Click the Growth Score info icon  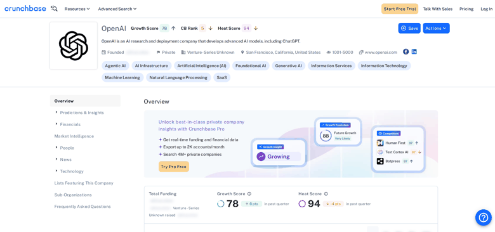point(249,194)
